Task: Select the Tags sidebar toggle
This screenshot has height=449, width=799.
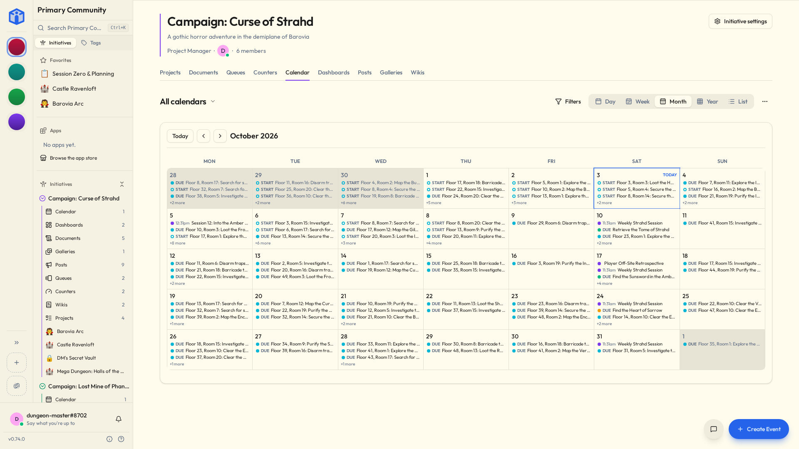Action: click(x=91, y=43)
